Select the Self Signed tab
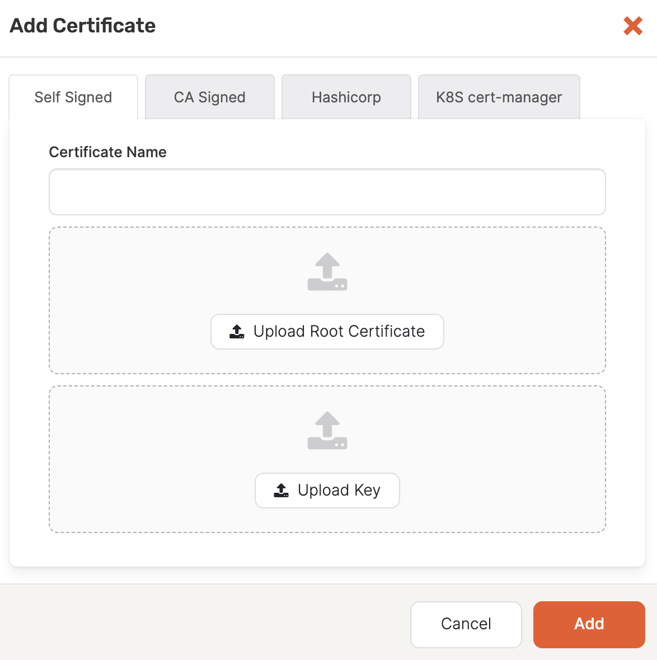This screenshot has width=657, height=660. point(73,97)
